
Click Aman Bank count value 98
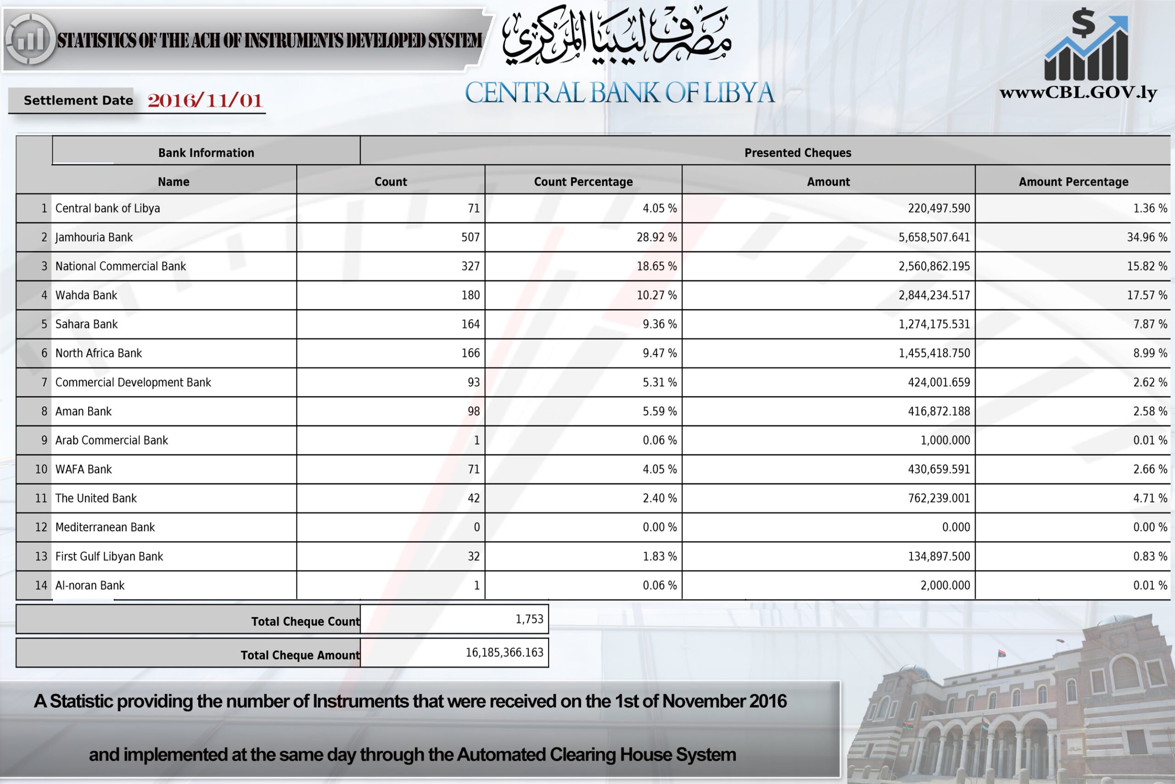pos(474,411)
